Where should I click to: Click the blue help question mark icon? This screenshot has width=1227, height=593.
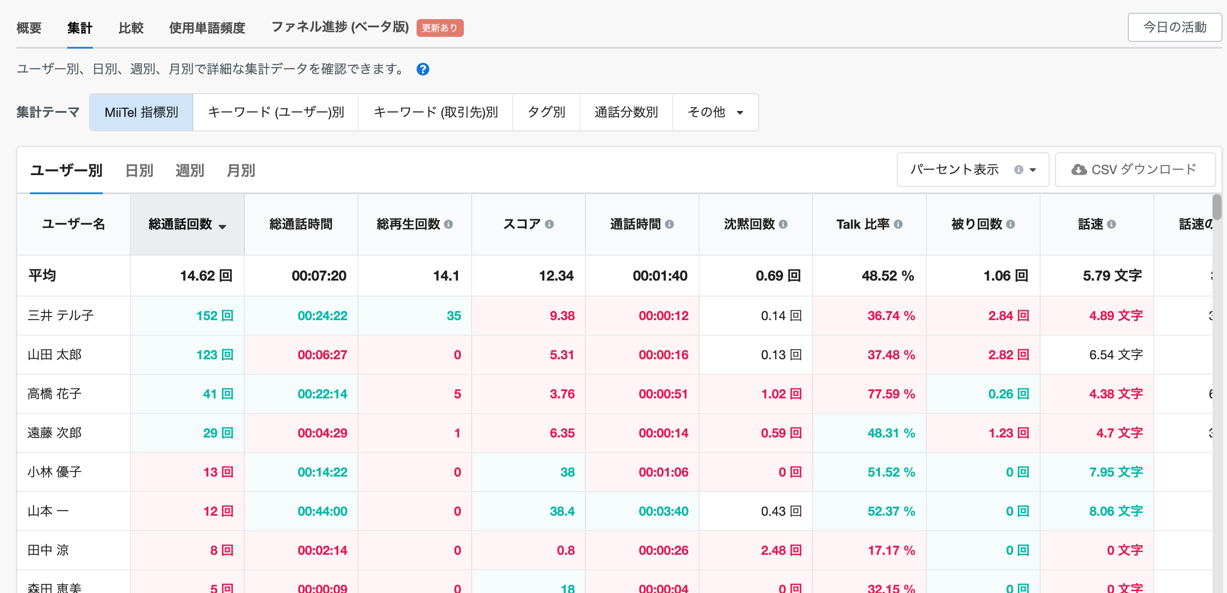pos(422,70)
